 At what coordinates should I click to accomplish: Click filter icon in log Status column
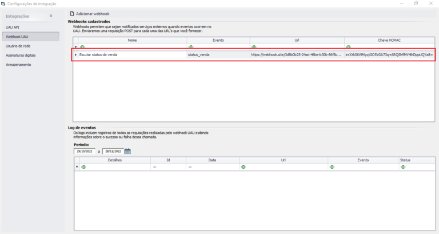tap(403, 167)
